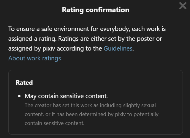
Task: Click the line starting To ensure a safe
Action: [x=87, y=29]
